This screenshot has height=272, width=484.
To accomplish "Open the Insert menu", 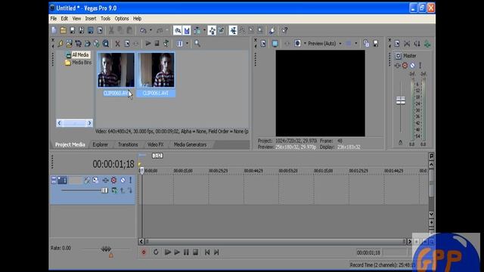I will pyautogui.click(x=91, y=18).
